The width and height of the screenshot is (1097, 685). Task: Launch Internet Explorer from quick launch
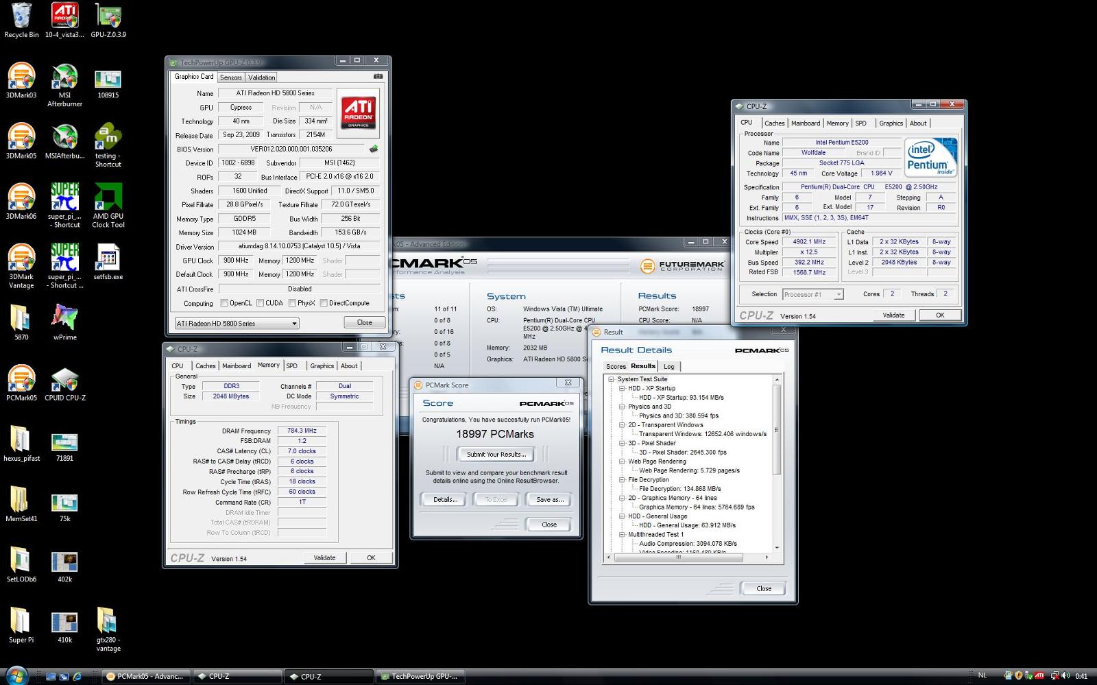coord(77,677)
